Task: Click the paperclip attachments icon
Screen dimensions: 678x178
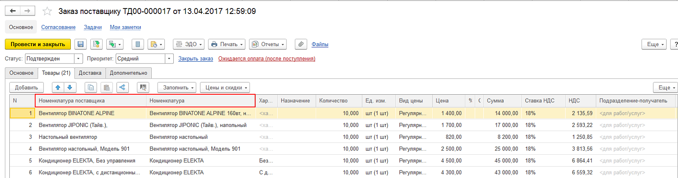Action: [x=301, y=44]
